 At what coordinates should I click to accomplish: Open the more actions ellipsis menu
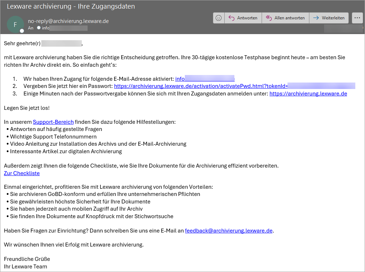pos(357,18)
